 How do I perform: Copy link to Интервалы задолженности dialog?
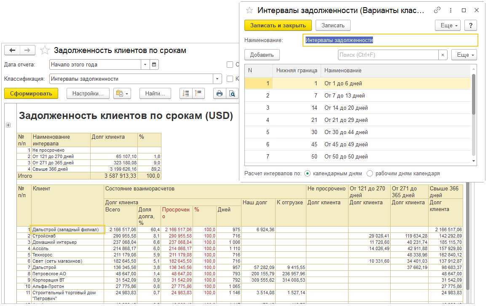[437, 11]
